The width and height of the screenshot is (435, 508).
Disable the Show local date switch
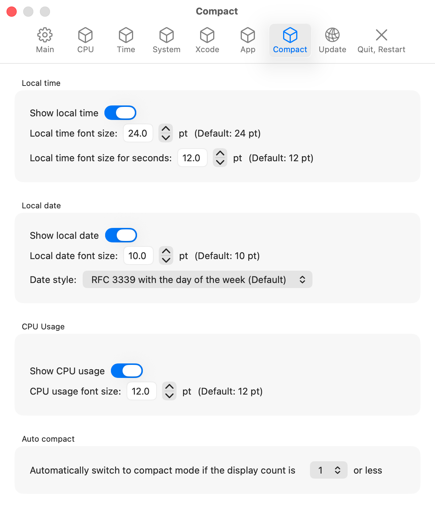(x=121, y=236)
